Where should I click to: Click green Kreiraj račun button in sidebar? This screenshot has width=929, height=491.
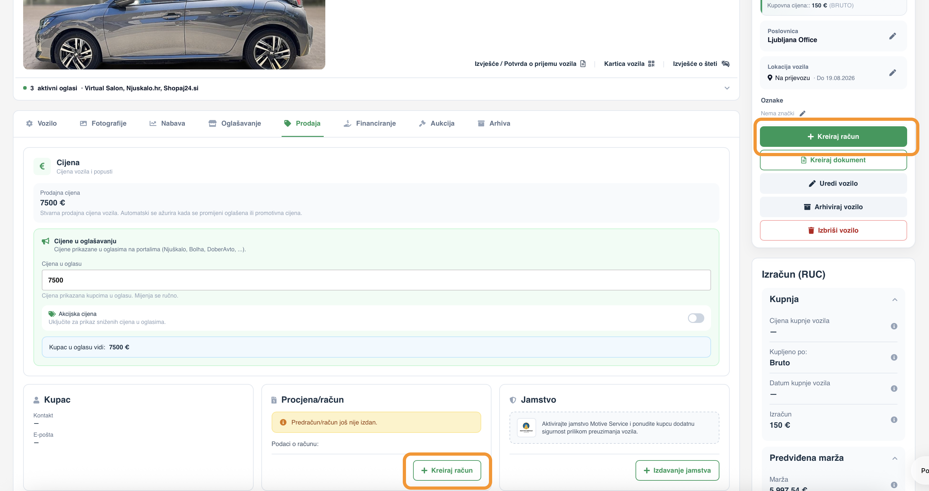pyautogui.click(x=833, y=137)
